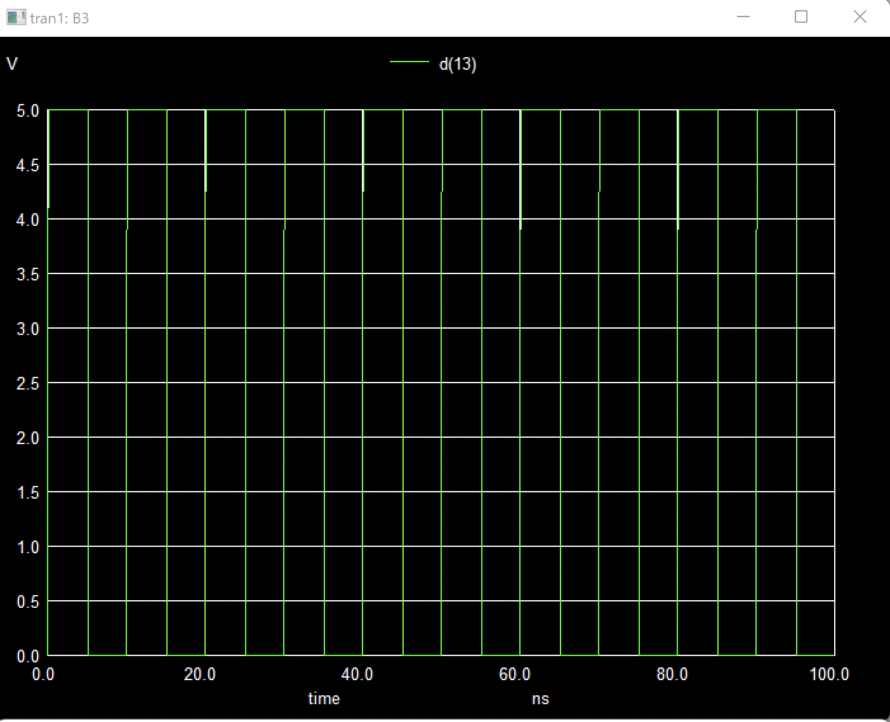Click the 4.5 y-axis tick label
890x722 pixels.
click(x=28, y=166)
